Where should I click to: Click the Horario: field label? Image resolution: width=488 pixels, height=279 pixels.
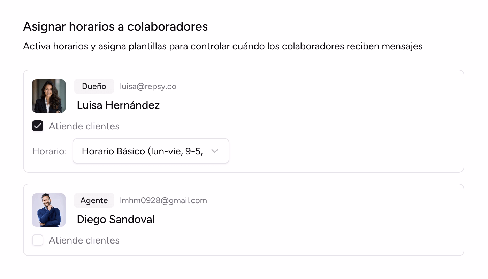(x=49, y=151)
